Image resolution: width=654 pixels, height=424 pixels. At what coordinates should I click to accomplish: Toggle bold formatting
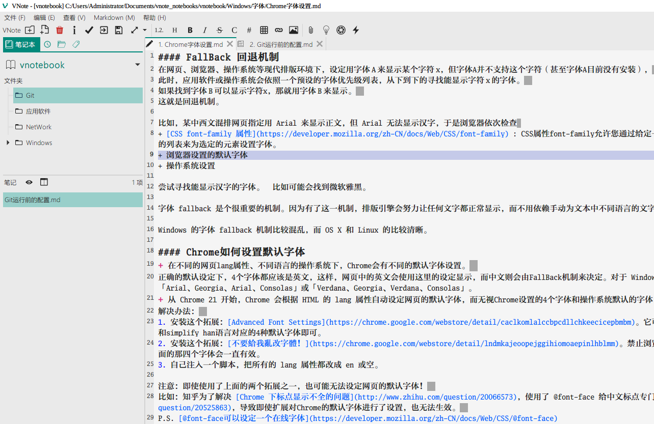(x=190, y=30)
